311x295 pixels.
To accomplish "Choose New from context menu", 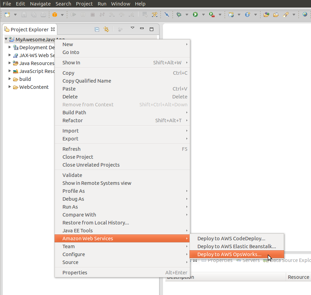I will pos(122,44).
